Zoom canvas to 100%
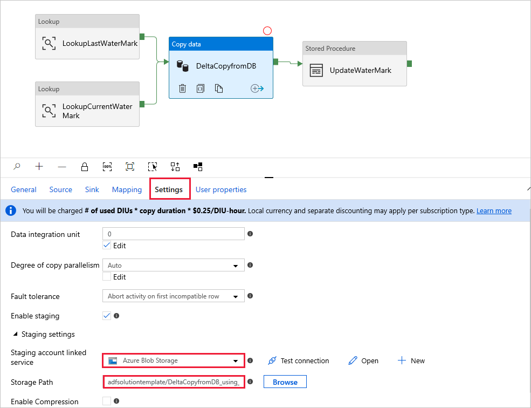Image resolution: width=531 pixels, height=408 pixels. tap(107, 167)
